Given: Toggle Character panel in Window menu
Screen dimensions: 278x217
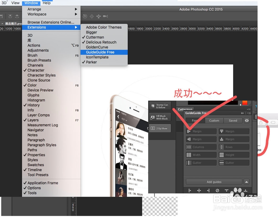Looking at the screenshot, I should (x=51, y=70).
